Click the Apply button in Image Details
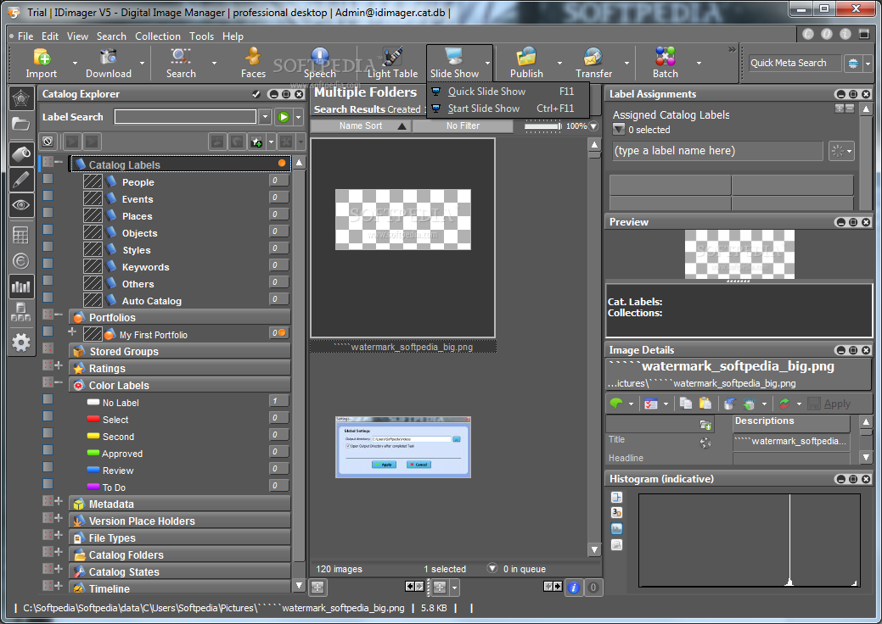The height and width of the screenshot is (624, 882). point(829,404)
